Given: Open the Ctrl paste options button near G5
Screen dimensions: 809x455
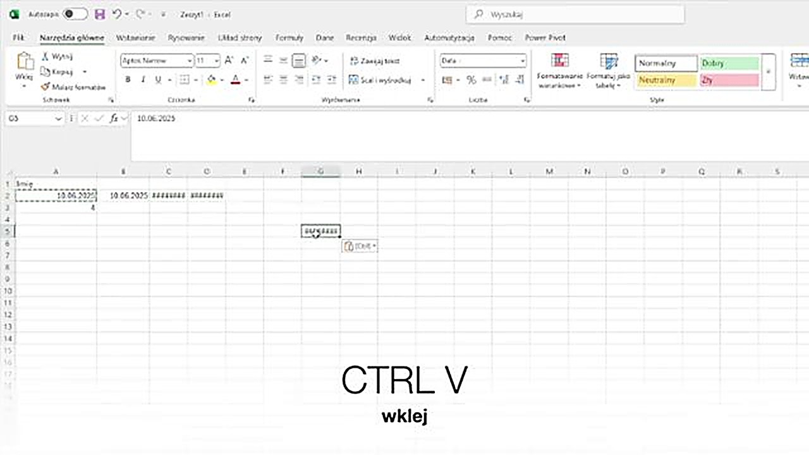Looking at the screenshot, I should pyautogui.click(x=359, y=246).
